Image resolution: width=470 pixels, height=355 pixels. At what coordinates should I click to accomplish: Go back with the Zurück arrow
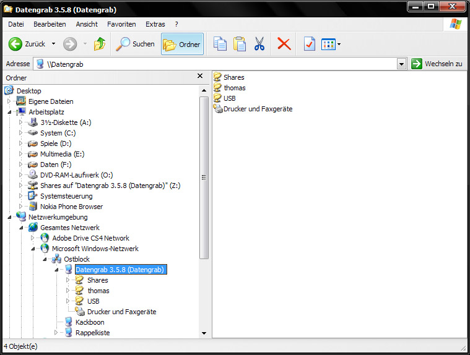coord(27,44)
